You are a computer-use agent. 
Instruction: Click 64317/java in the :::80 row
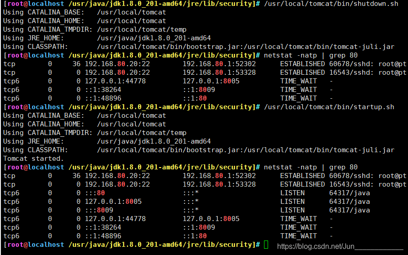click(350, 193)
